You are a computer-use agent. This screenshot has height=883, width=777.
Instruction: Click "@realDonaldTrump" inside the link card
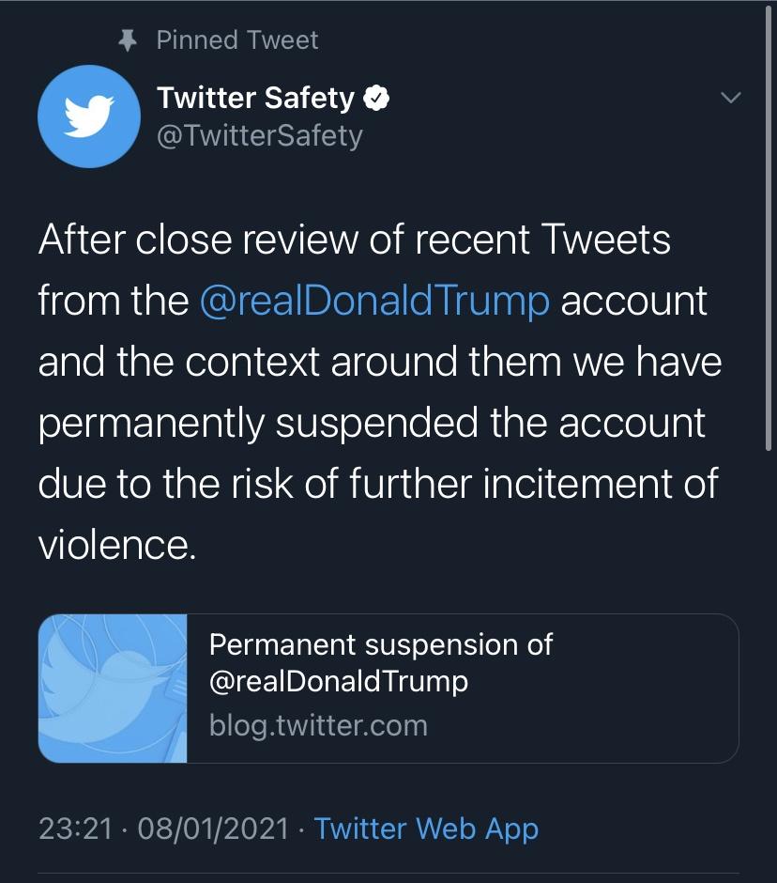click(x=338, y=680)
